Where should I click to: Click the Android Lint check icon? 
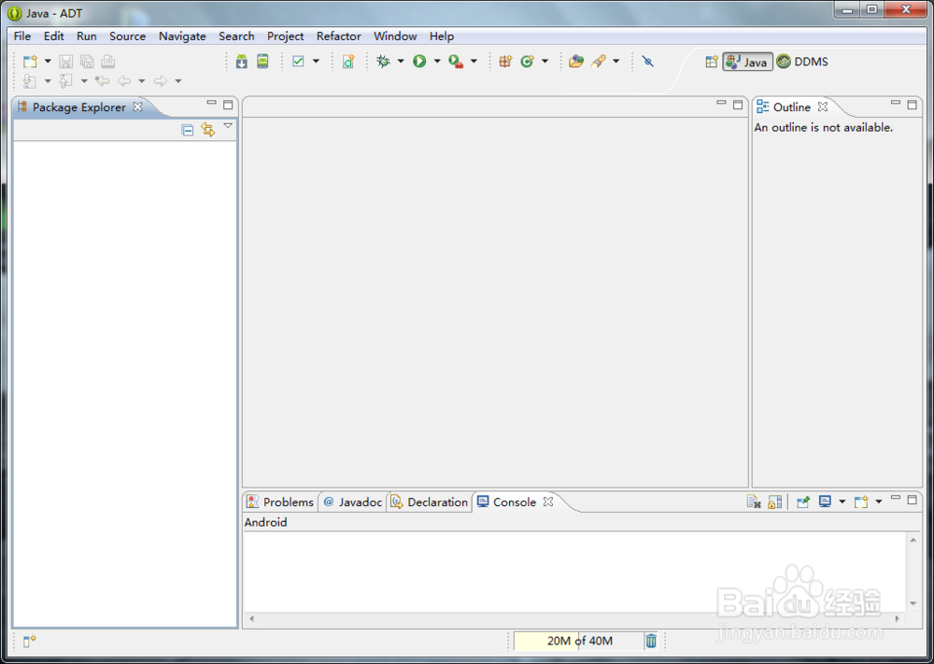299,62
